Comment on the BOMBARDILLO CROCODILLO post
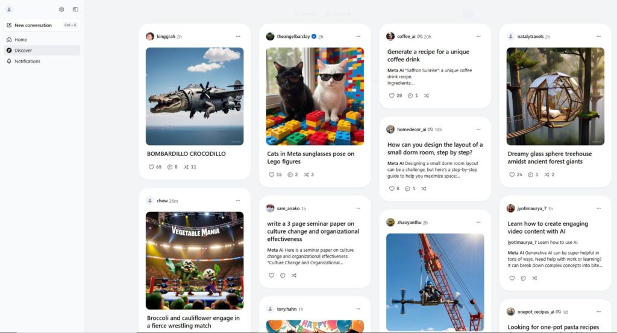The width and height of the screenshot is (617, 333). click(x=170, y=167)
